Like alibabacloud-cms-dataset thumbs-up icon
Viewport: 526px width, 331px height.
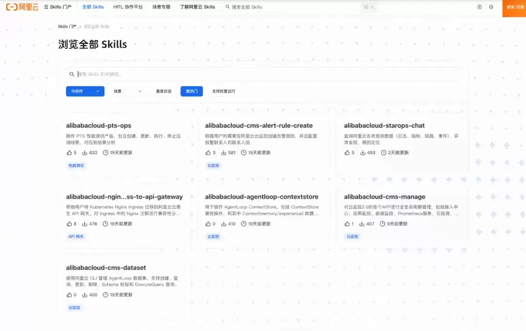(69, 295)
